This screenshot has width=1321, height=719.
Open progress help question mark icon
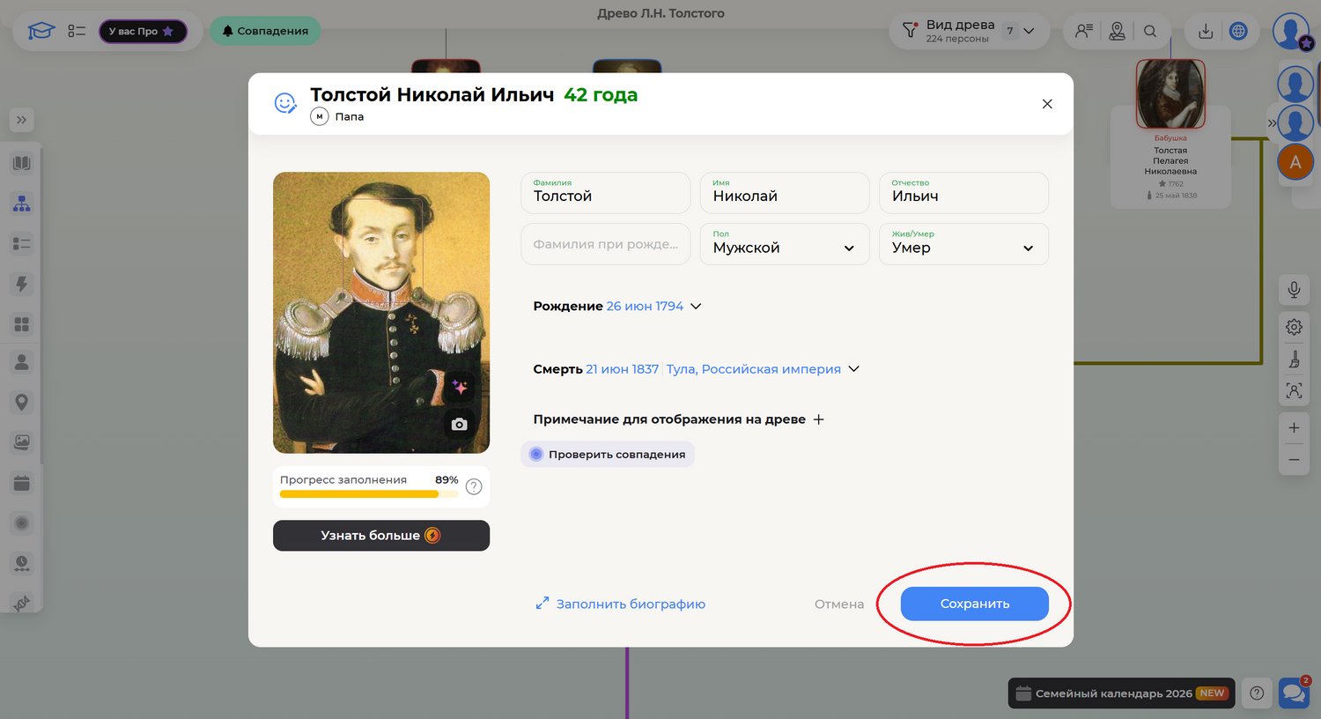coord(474,486)
